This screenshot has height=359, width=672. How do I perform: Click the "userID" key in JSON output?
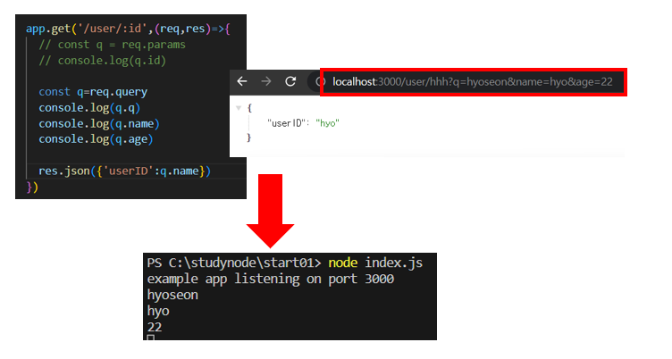(287, 123)
